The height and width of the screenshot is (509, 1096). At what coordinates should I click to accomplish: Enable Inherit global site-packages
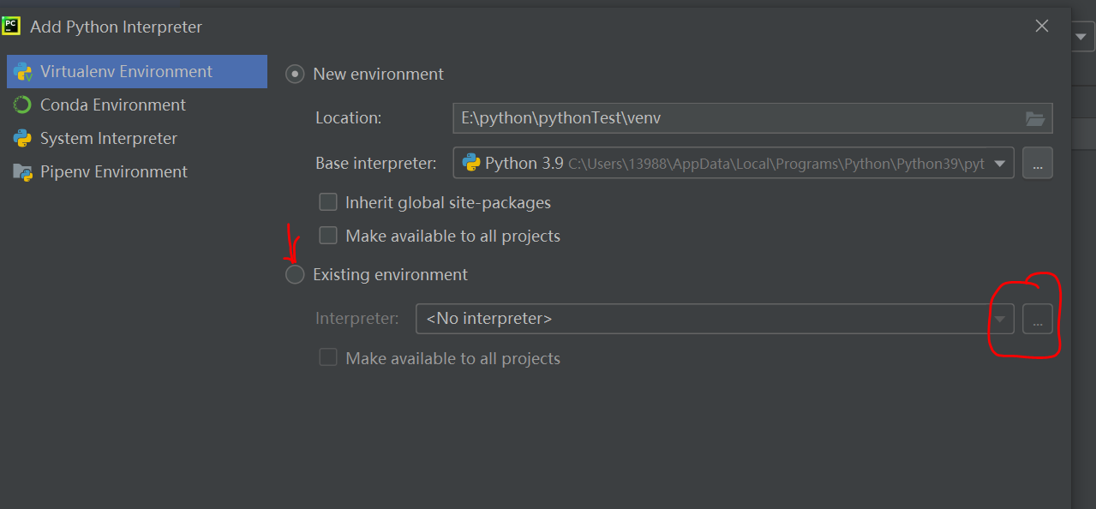328,202
